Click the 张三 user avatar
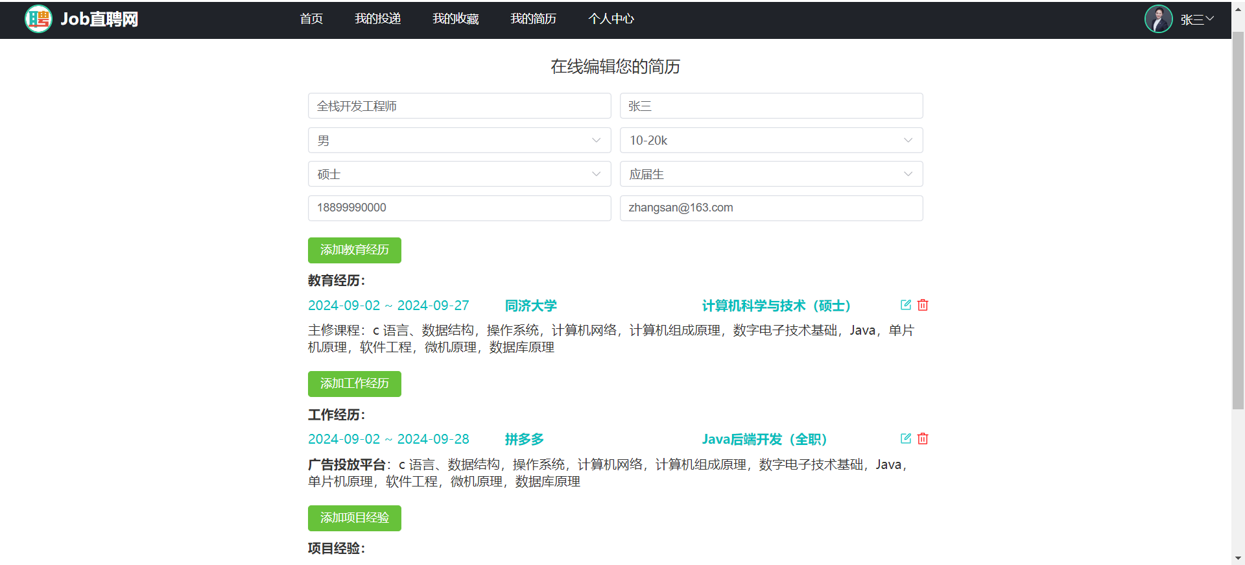Screen dimensions: 1245x565 [x=1158, y=19]
